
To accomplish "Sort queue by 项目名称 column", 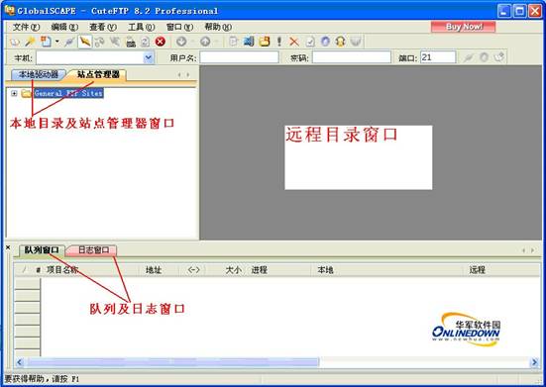I will click(x=62, y=270).
